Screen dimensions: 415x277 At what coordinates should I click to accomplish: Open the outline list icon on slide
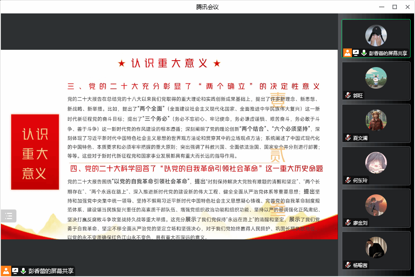coord(9,216)
